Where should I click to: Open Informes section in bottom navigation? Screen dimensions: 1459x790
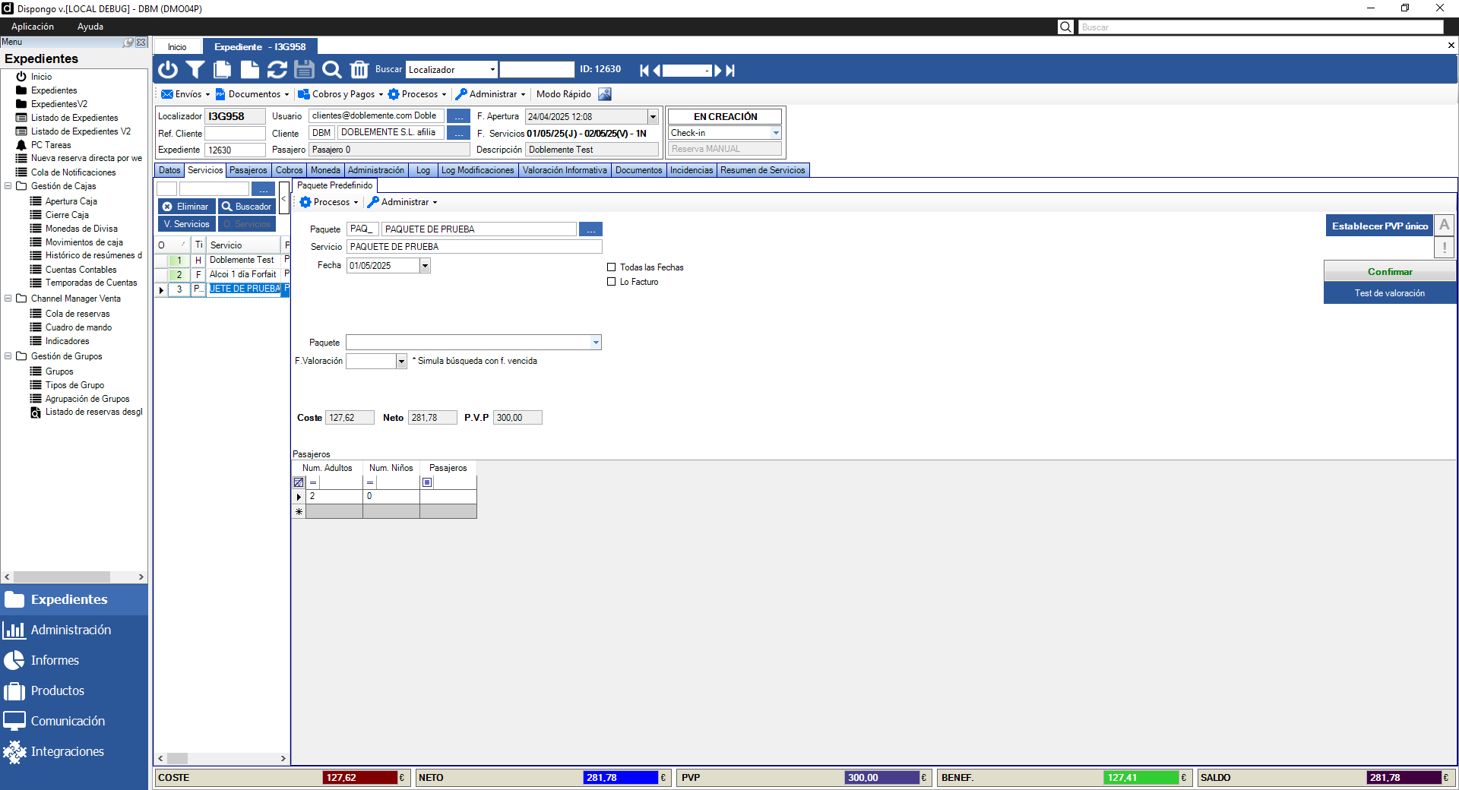point(74,660)
